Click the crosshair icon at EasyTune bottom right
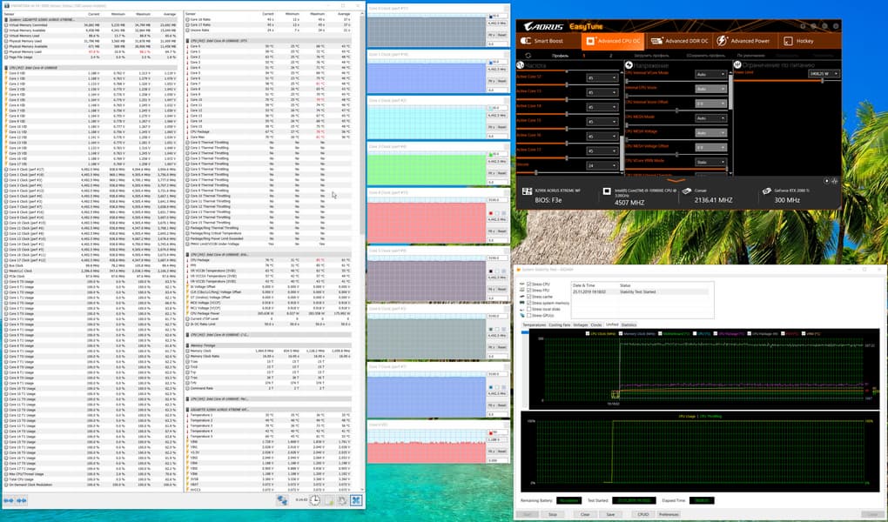The width and height of the screenshot is (888, 522). click(x=834, y=181)
